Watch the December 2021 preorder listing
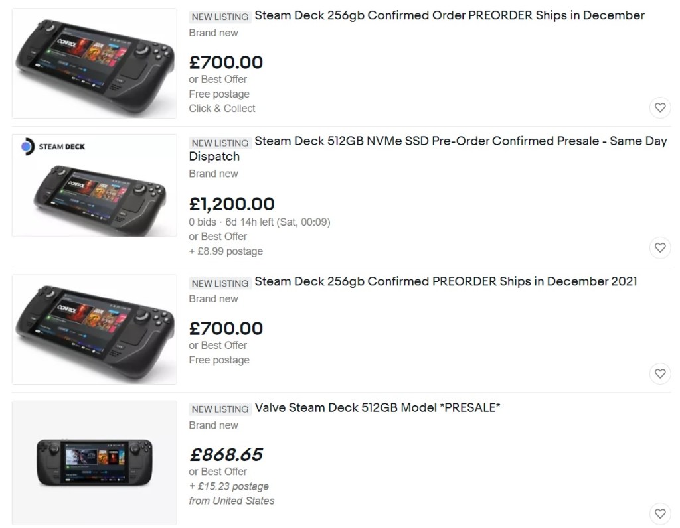This screenshot has width=680, height=528. pos(659,373)
